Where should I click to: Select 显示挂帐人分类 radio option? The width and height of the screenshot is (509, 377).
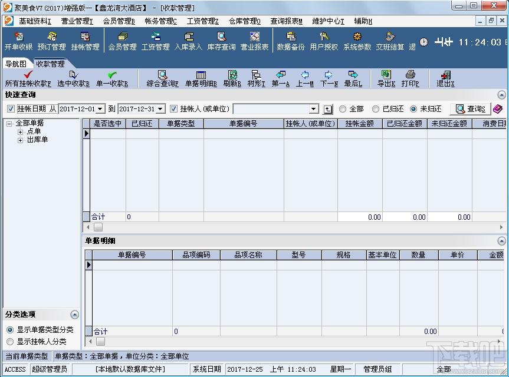10,341
